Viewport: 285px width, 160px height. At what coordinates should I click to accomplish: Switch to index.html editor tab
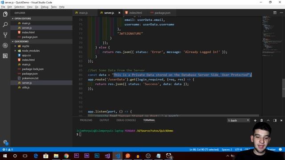tap(135, 13)
